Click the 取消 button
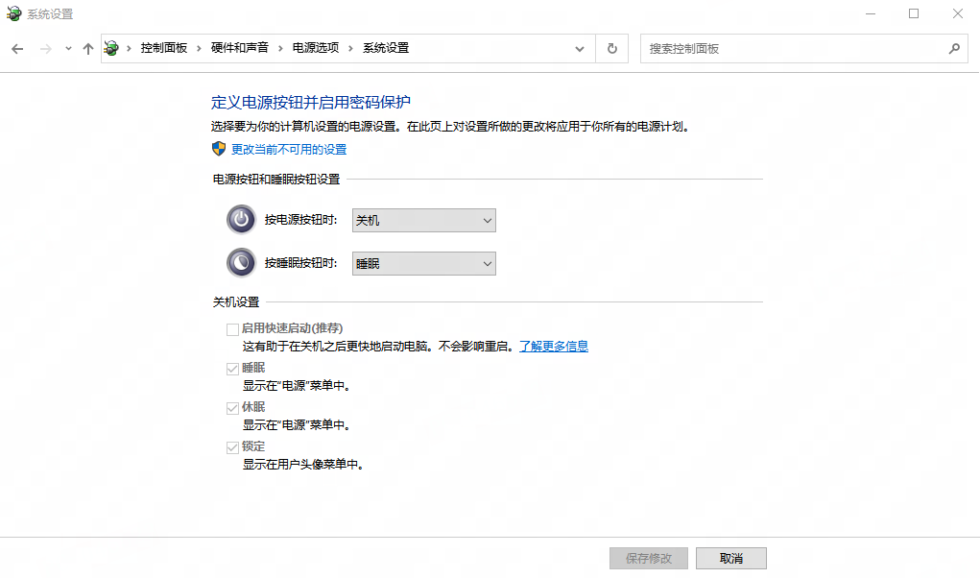Image resolution: width=980 pixels, height=578 pixels. click(730, 558)
